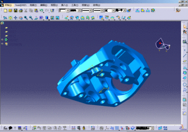Open the 档案(F) File menu
Viewport: 188px width, 132px height.
click(x=33, y=5)
